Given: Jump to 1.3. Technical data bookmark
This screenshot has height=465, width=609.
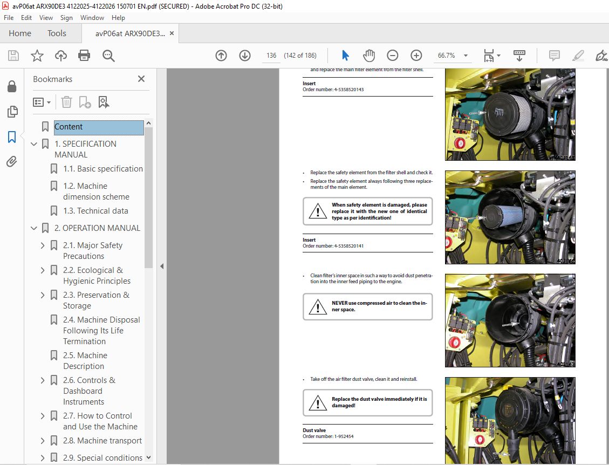Looking at the screenshot, I should click(x=95, y=210).
